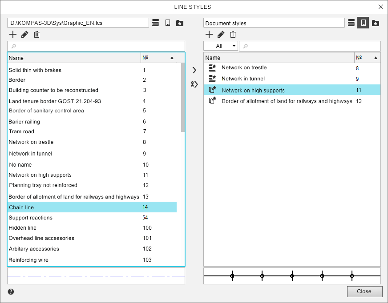Click the favorites folder icon beside the Graphic_EN.lcs path
The image size is (388, 303).
[180, 23]
